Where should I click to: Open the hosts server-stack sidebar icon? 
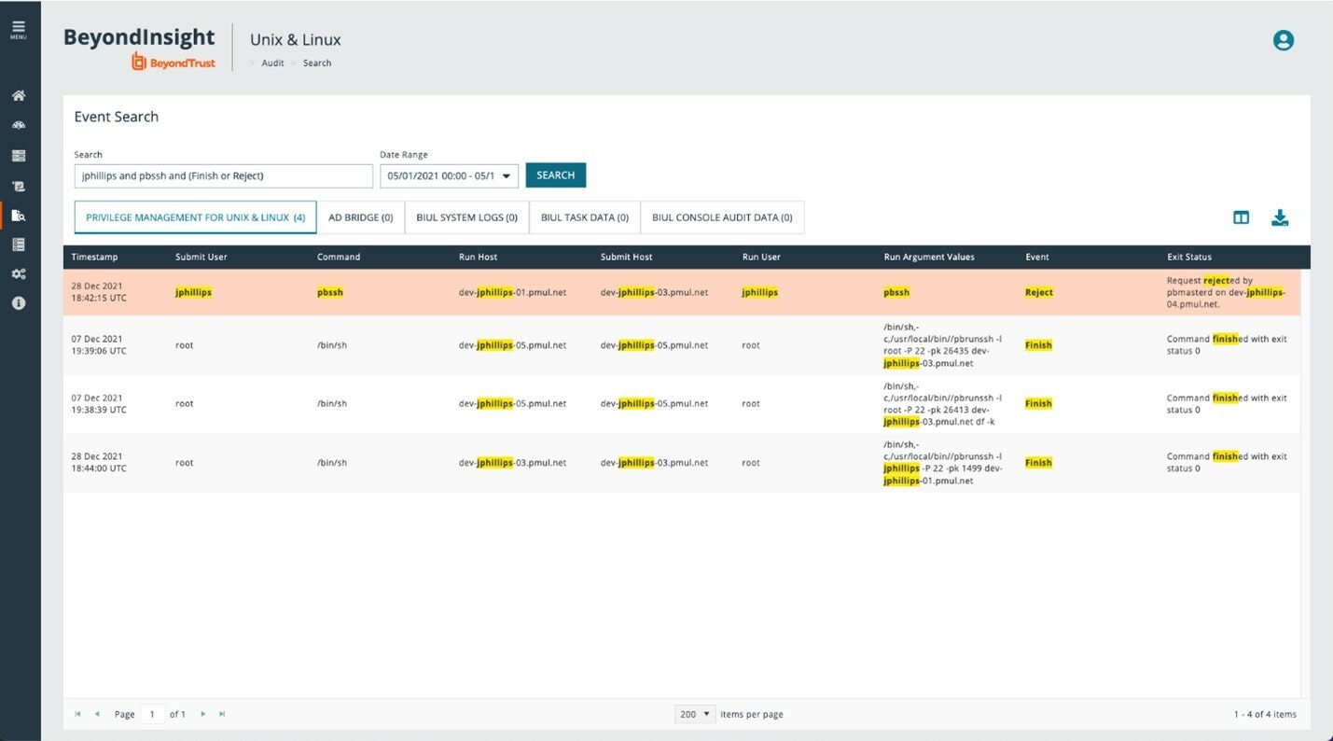[19, 156]
